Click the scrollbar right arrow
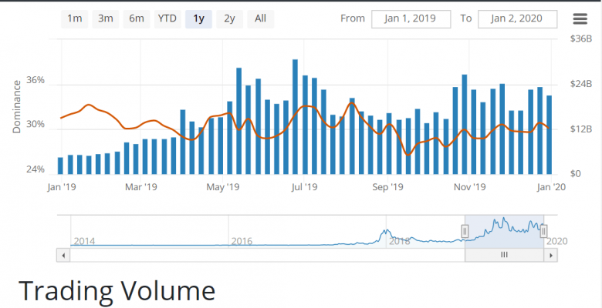 coord(551,255)
